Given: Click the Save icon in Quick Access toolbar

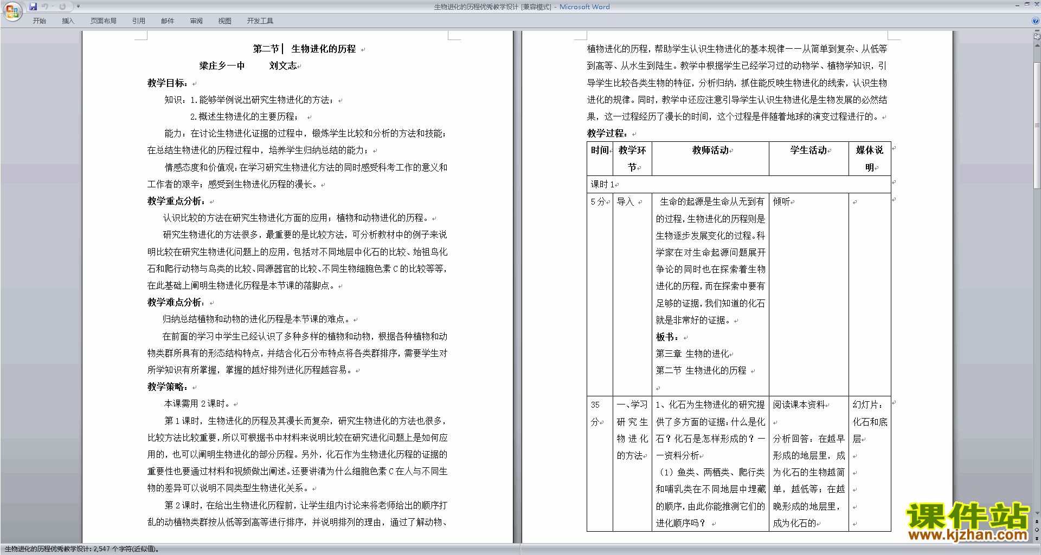Looking at the screenshot, I should pyautogui.click(x=33, y=6).
